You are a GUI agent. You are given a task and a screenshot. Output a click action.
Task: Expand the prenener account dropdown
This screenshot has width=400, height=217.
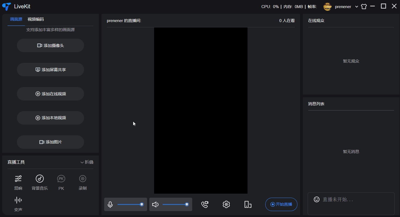tap(357, 7)
